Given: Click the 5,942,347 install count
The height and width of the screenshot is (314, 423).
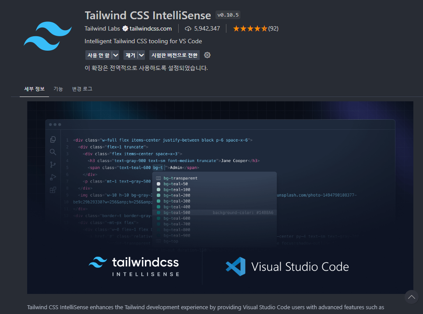Looking at the screenshot, I should pyautogui.click(x=207, y=28).
